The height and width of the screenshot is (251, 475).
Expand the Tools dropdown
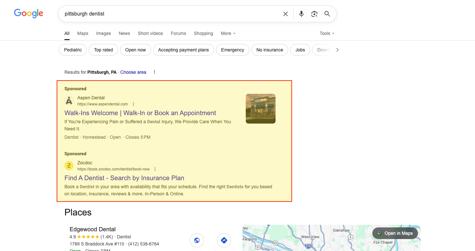click(327, 33)
